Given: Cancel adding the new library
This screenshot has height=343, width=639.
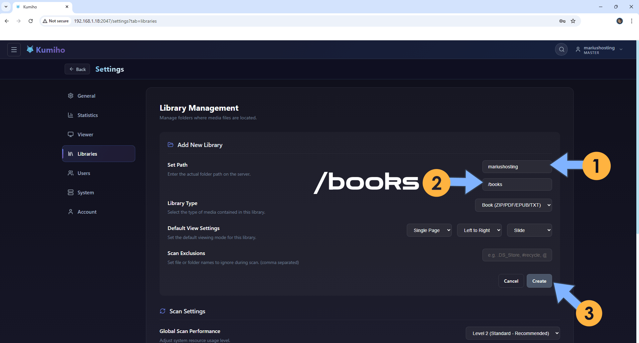Looking at the screenshot, I should 511,281.
